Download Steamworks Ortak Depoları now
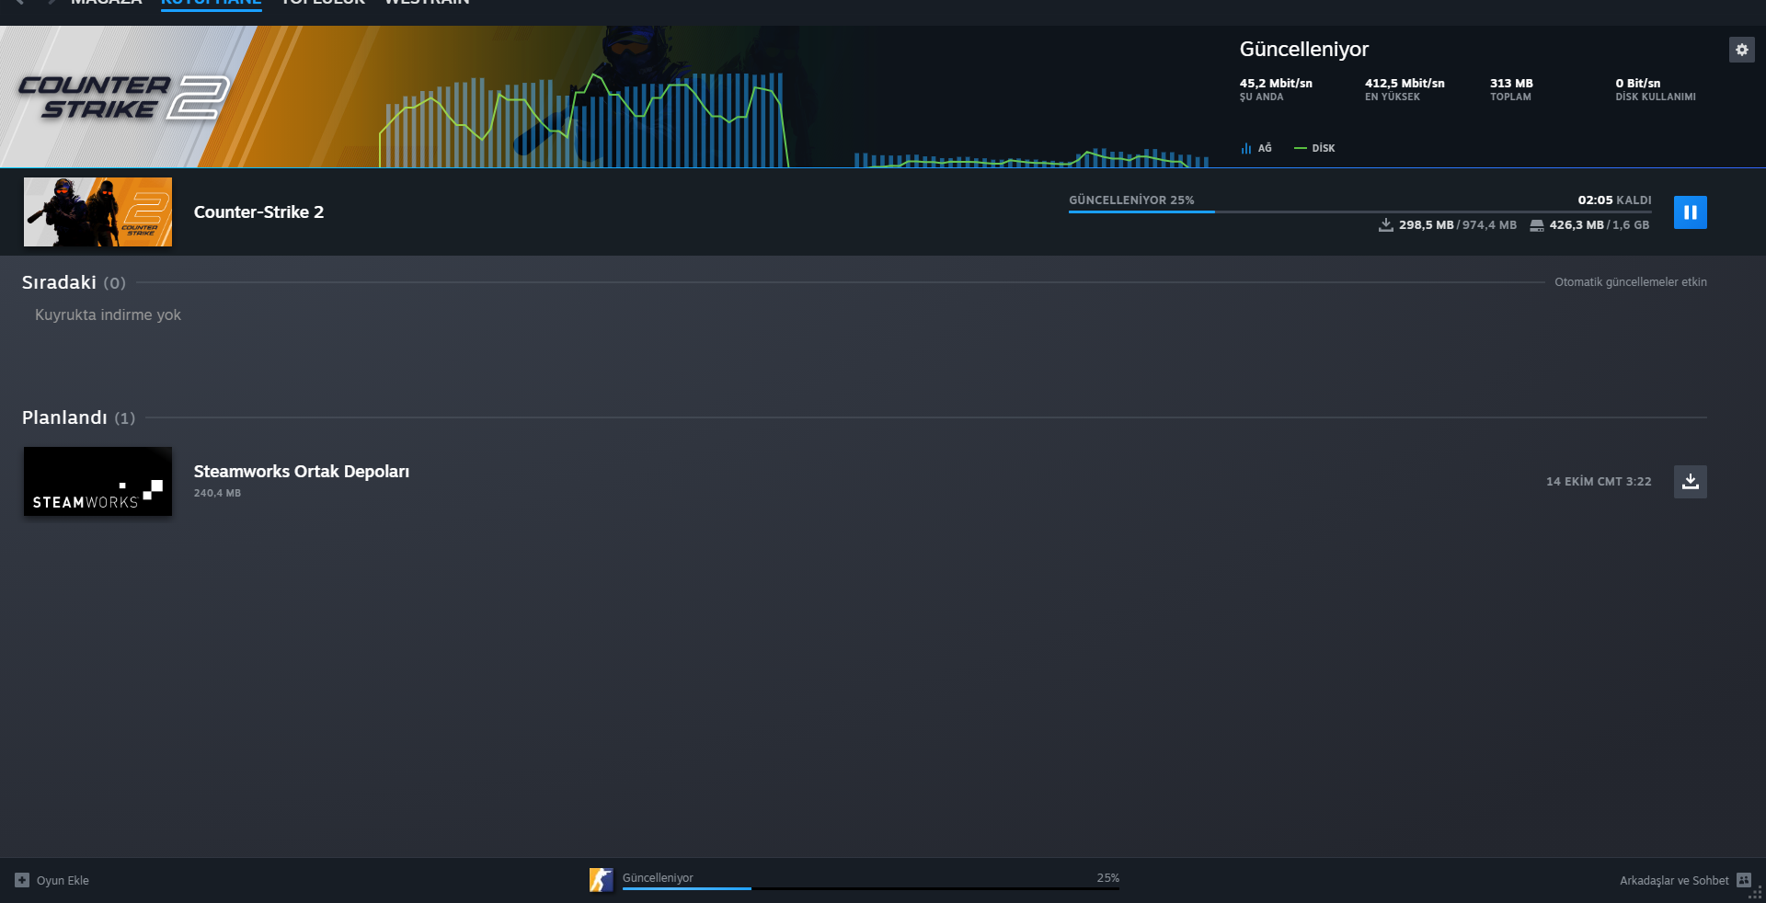Image resolution: width=1766 pixels, height=903 pixels. click(1690, 482)
